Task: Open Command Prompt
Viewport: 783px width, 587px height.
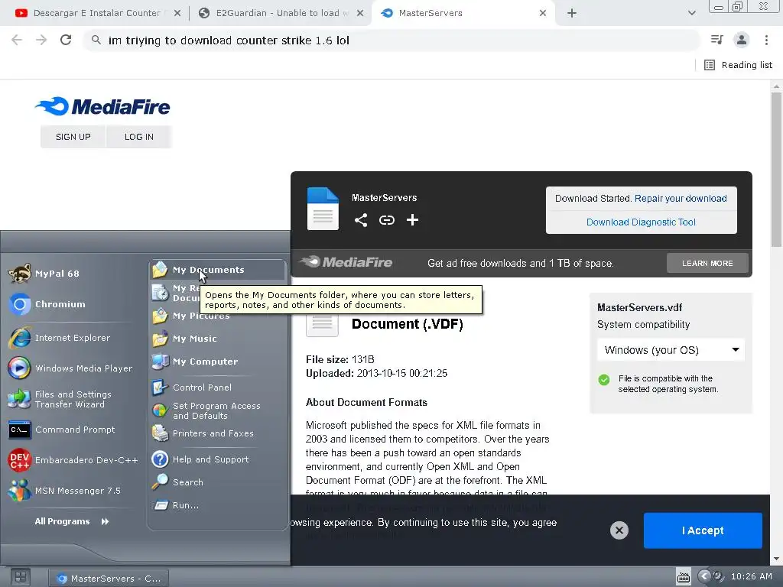Action: click(x=62, y=430)
